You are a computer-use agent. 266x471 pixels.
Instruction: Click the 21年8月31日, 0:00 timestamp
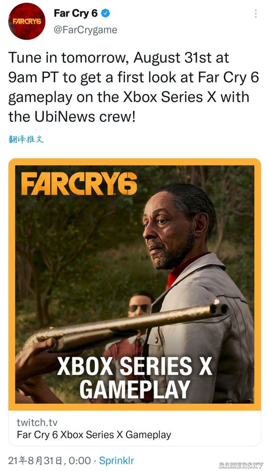49,460
